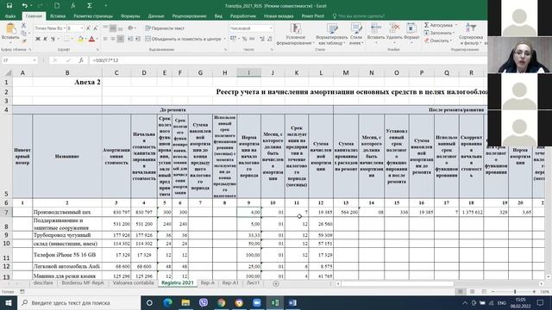The height and width of the screenshot is (310, 552).
Task: Increase decimal places
Action: click(x=262, y=39)
